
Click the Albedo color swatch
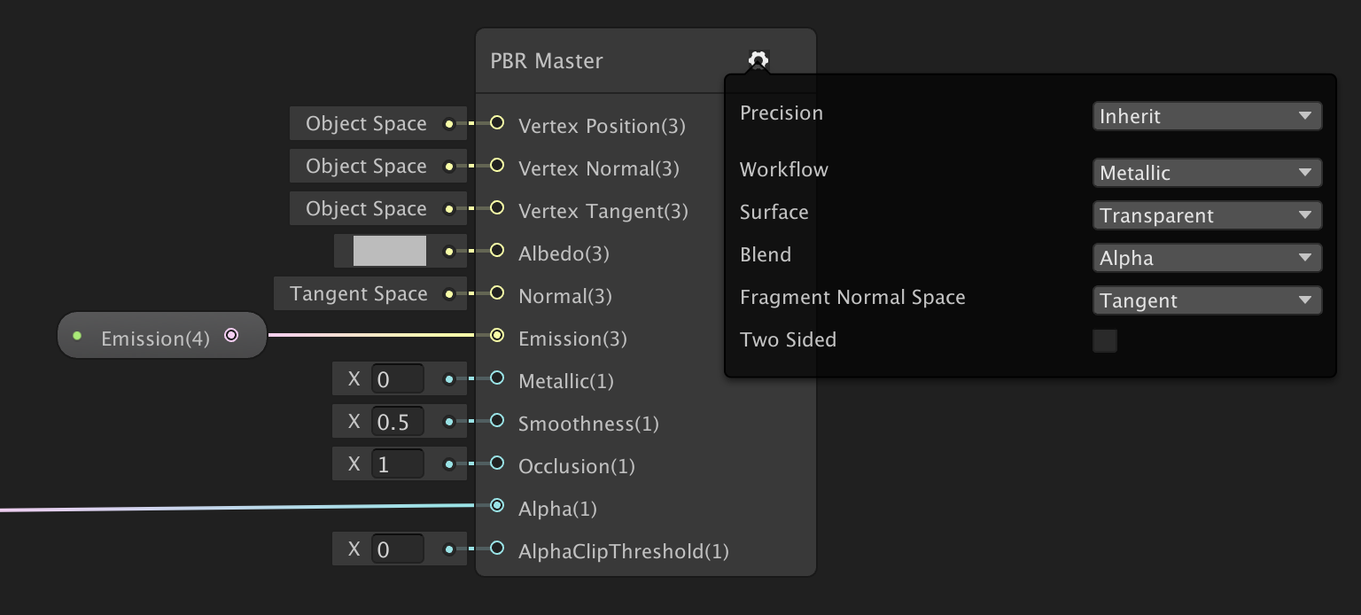(x=390, y=251)
